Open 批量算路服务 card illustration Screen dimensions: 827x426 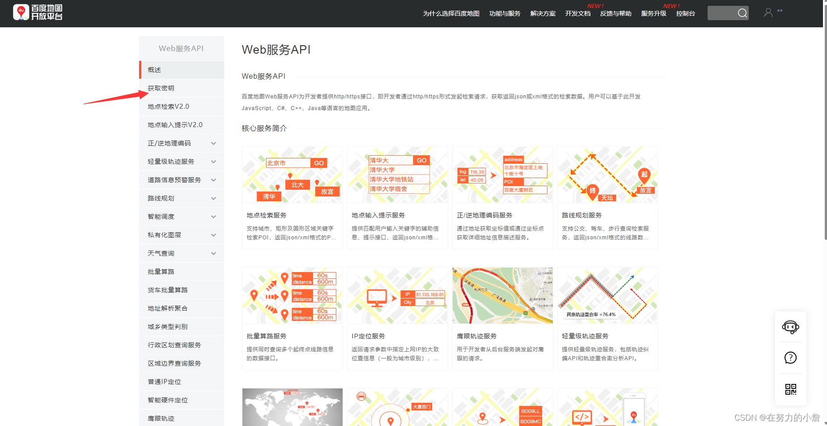pyautogui.click(x=293, y=296)
